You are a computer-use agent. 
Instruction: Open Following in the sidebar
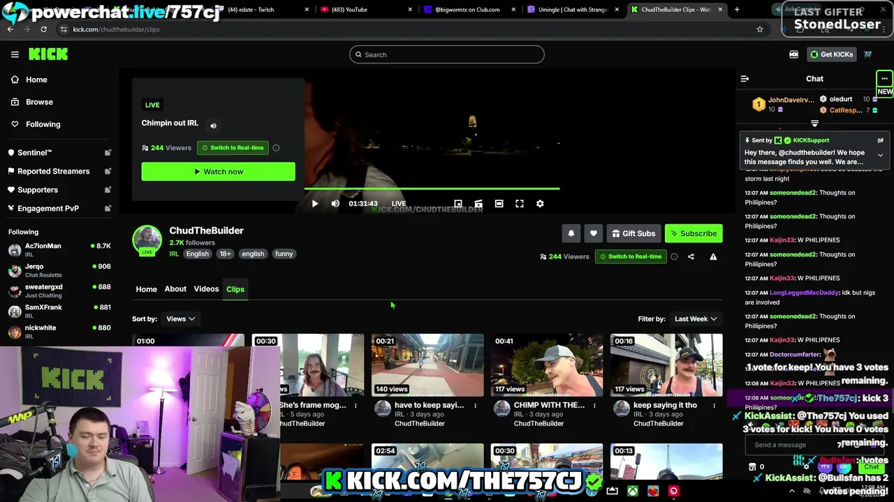43,124
